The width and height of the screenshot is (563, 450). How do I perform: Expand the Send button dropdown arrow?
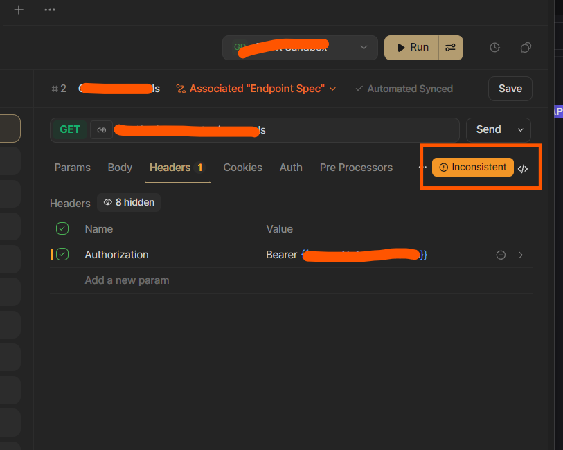[521, 129]
